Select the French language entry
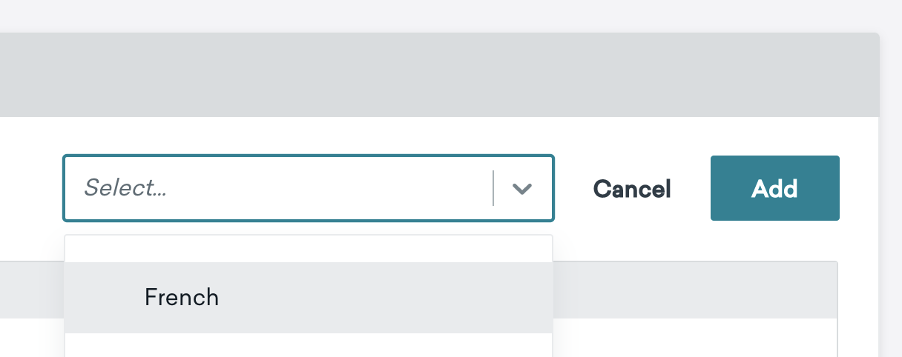Screen dimensions: 902x357 (182, 298)
